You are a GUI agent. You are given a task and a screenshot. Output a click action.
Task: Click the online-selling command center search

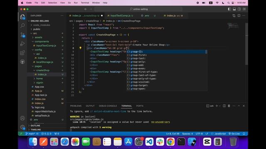click(x=138, y=9)
